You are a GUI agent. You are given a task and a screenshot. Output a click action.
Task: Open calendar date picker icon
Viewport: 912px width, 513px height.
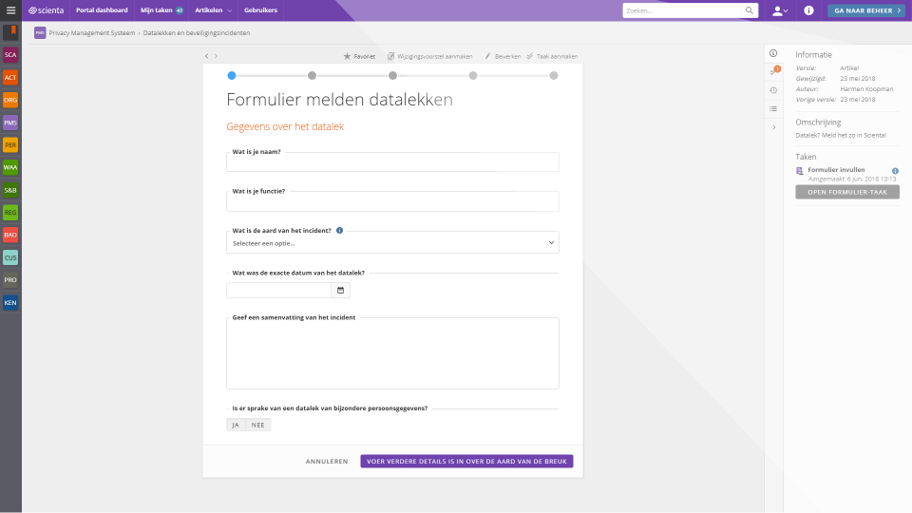(x=340, y=291)
